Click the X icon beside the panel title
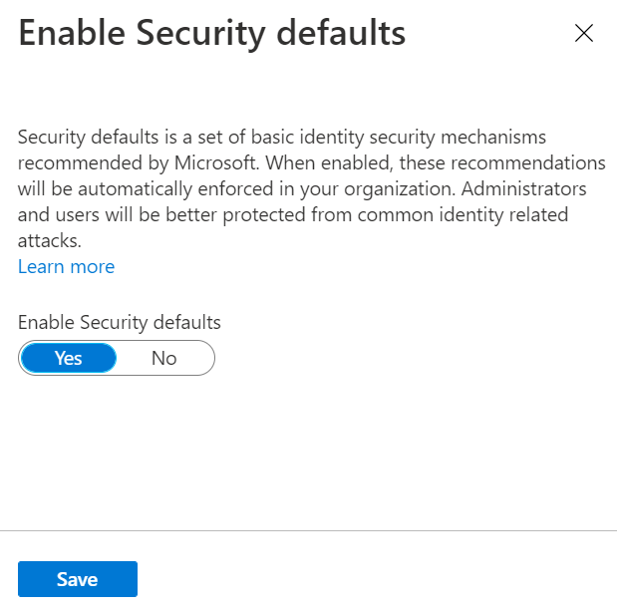Viewport: 617px width, 612px height. pos(584,33)
